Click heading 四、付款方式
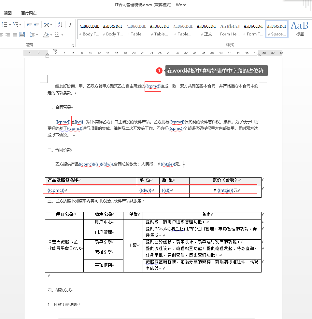Screen dimensions: 312x319 (x=59, y=290)
